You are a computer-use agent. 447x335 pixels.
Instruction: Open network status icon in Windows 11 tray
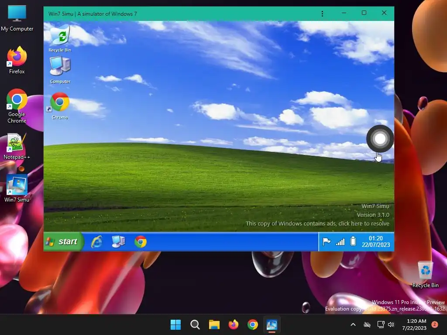[x=381, y=325]
